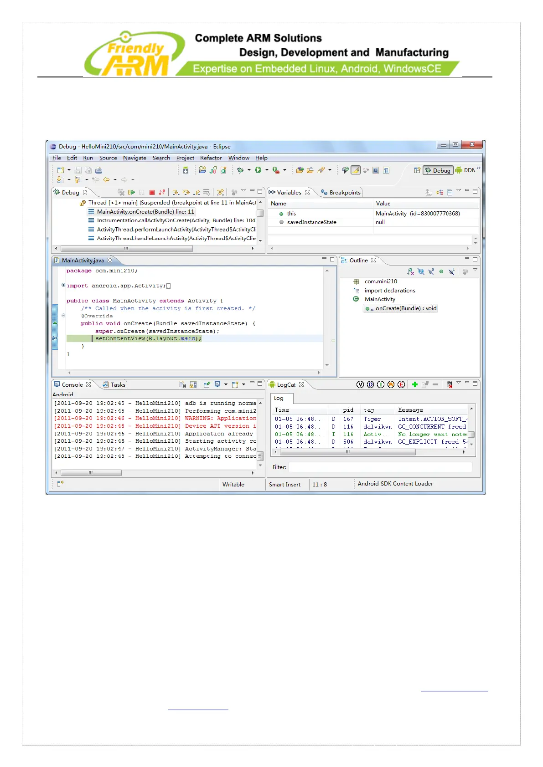Select the Tasks tab next to Console

[117, 385]
